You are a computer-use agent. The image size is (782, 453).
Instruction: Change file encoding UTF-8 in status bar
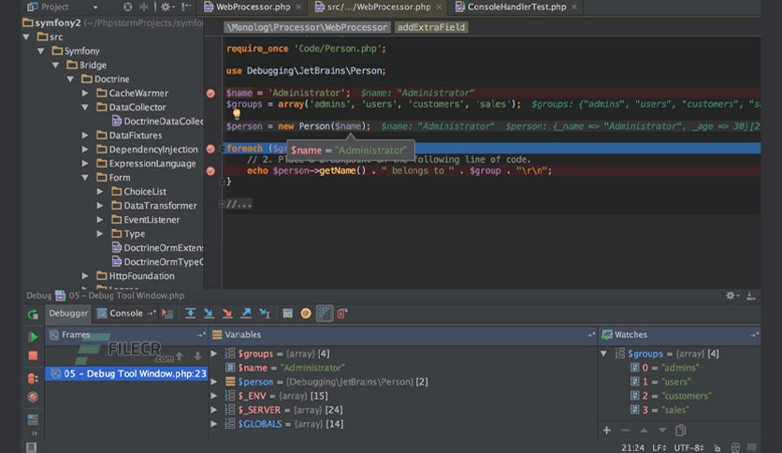pos(689,447)
